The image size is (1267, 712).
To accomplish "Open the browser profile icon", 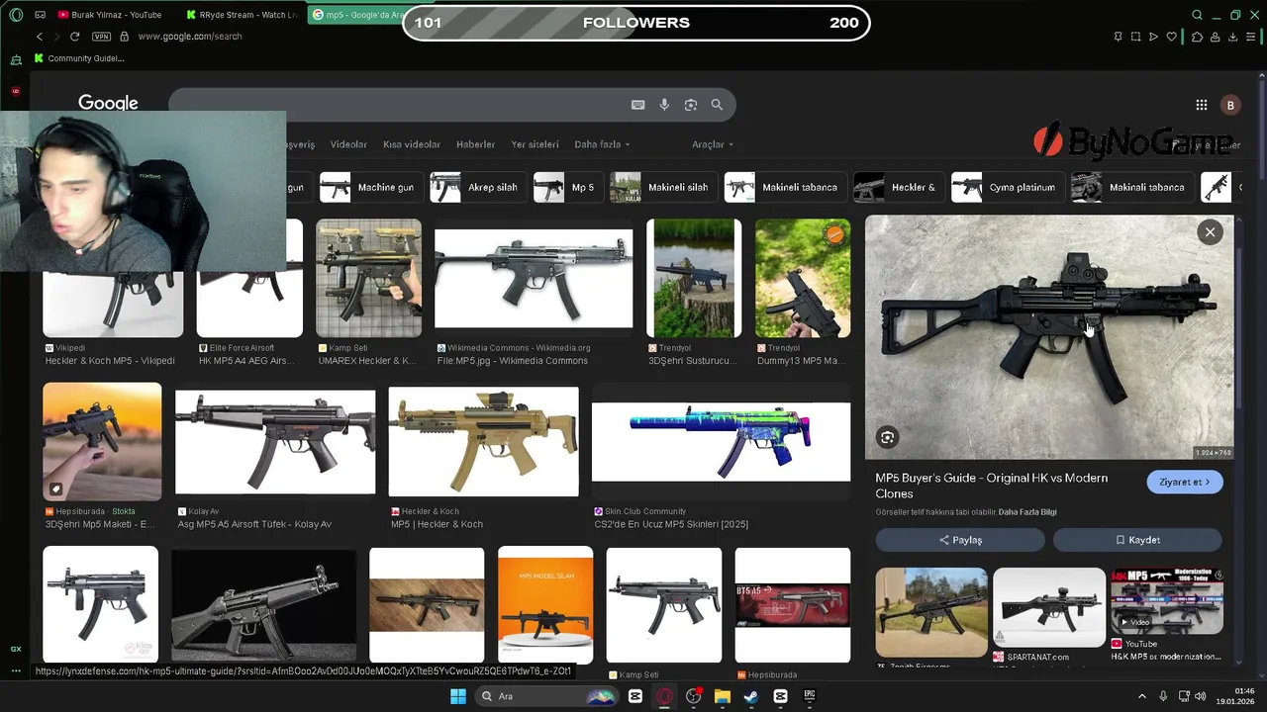I will [1215, 37].
